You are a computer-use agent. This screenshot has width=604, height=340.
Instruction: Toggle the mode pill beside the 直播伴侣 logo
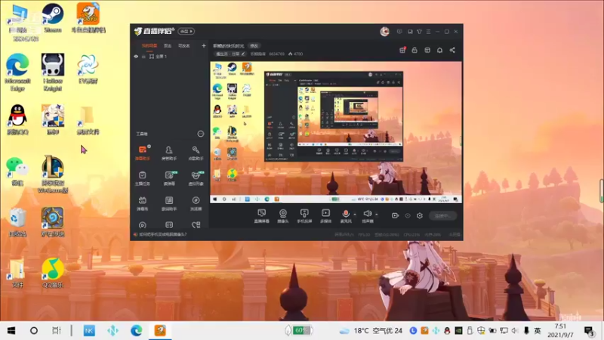click(x=186, y=31)
